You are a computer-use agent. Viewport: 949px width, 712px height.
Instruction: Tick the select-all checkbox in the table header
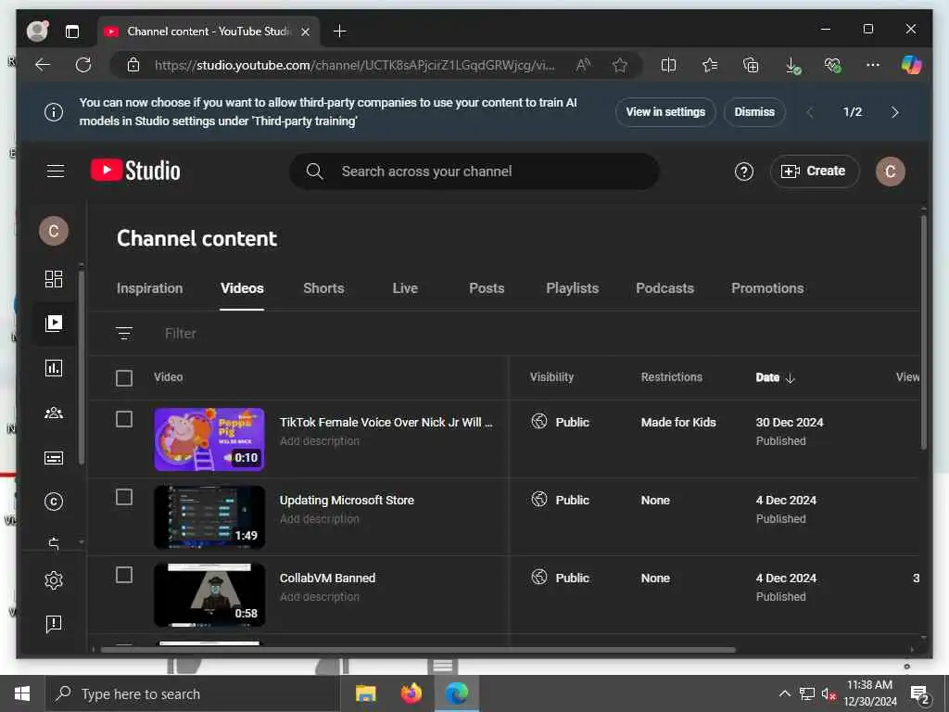click(x=124, y=378)
